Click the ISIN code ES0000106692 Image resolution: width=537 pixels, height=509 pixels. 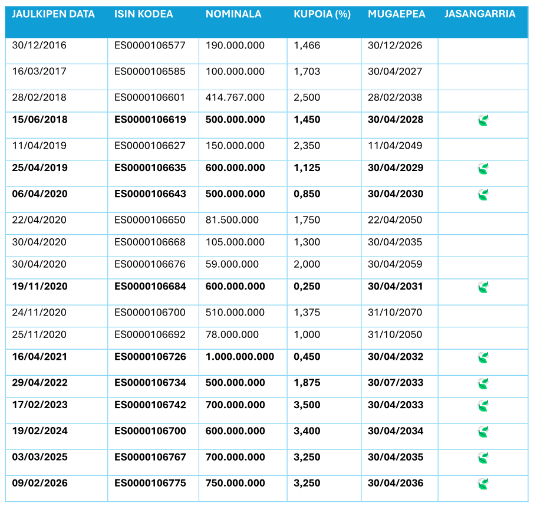coord(150,334)
